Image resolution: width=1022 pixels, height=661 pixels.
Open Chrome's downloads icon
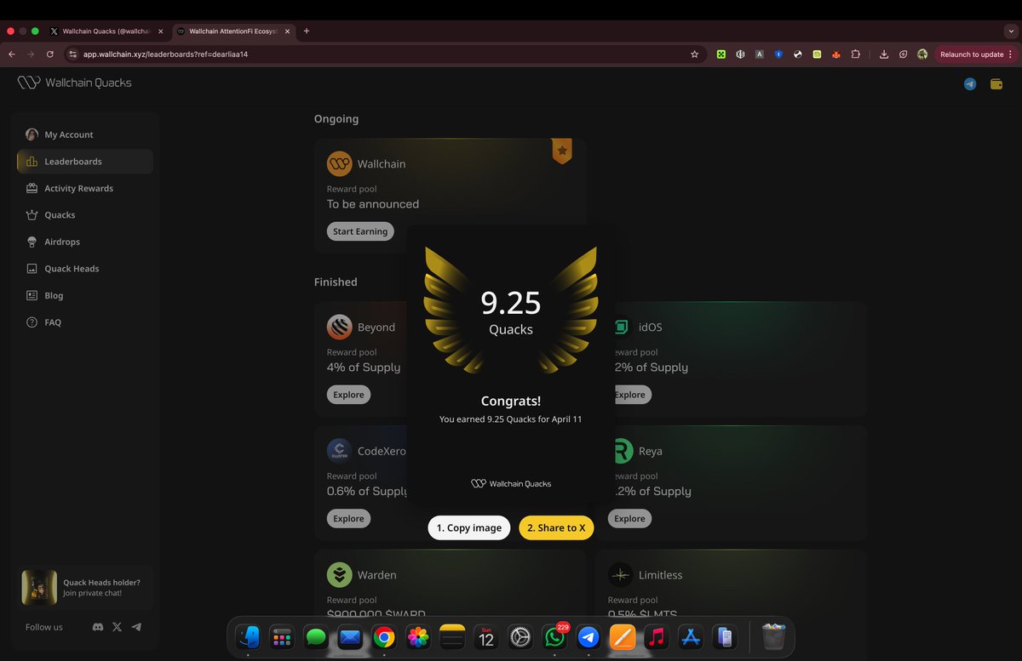(x=884, y=54)
